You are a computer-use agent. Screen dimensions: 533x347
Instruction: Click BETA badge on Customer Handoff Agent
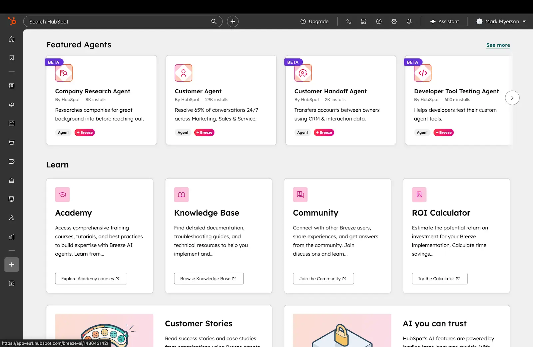coord(293,62)
